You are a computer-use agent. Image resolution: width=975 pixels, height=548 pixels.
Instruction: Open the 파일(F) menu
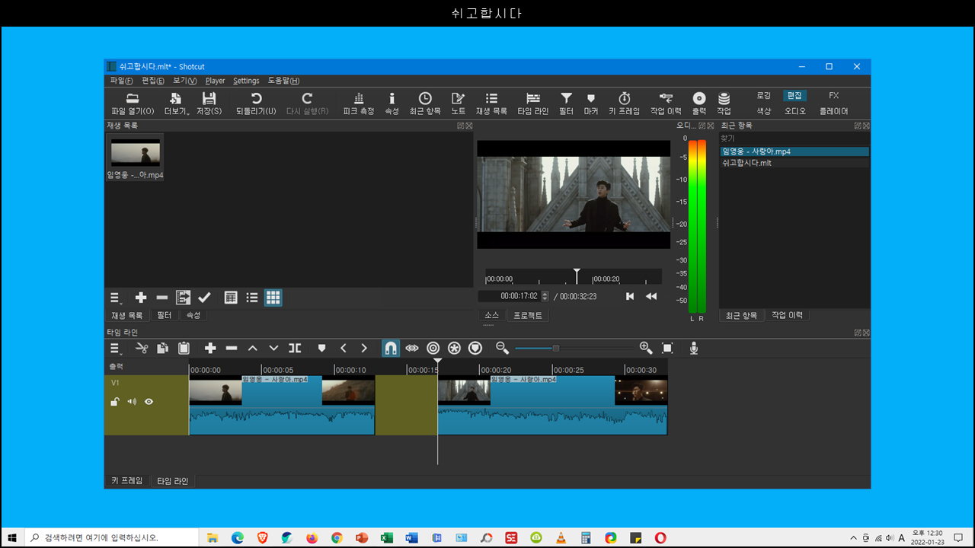[121, 81]
